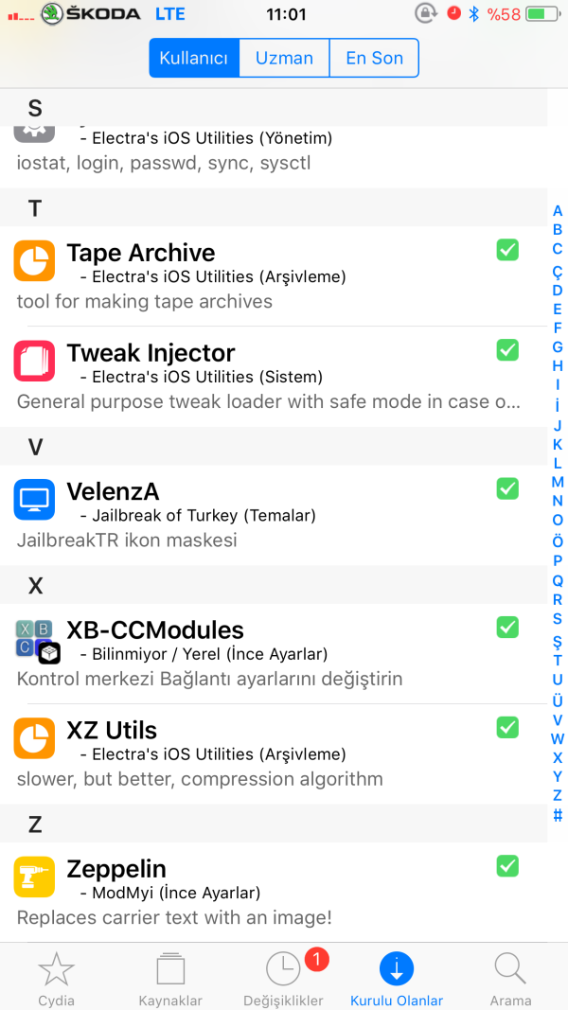
Task: Click the green checkmark beside VelenzA
Action: (507, 488)
